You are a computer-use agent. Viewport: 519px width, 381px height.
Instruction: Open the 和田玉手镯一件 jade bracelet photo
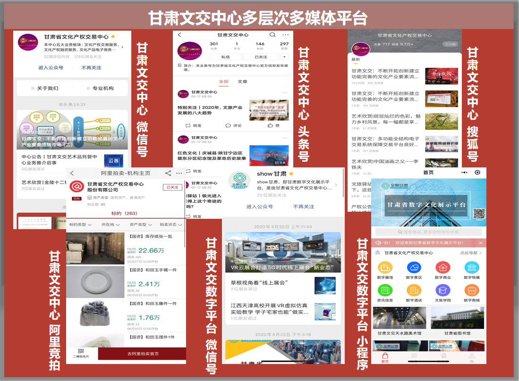(95, 282)
